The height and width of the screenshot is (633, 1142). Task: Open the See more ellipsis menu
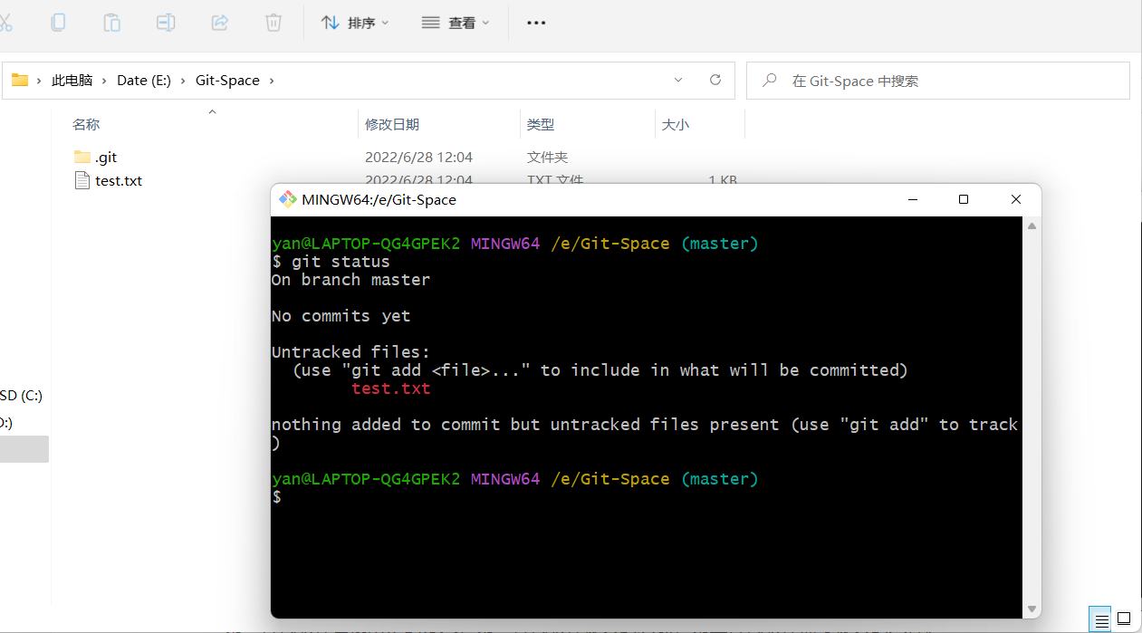point(535,23)
